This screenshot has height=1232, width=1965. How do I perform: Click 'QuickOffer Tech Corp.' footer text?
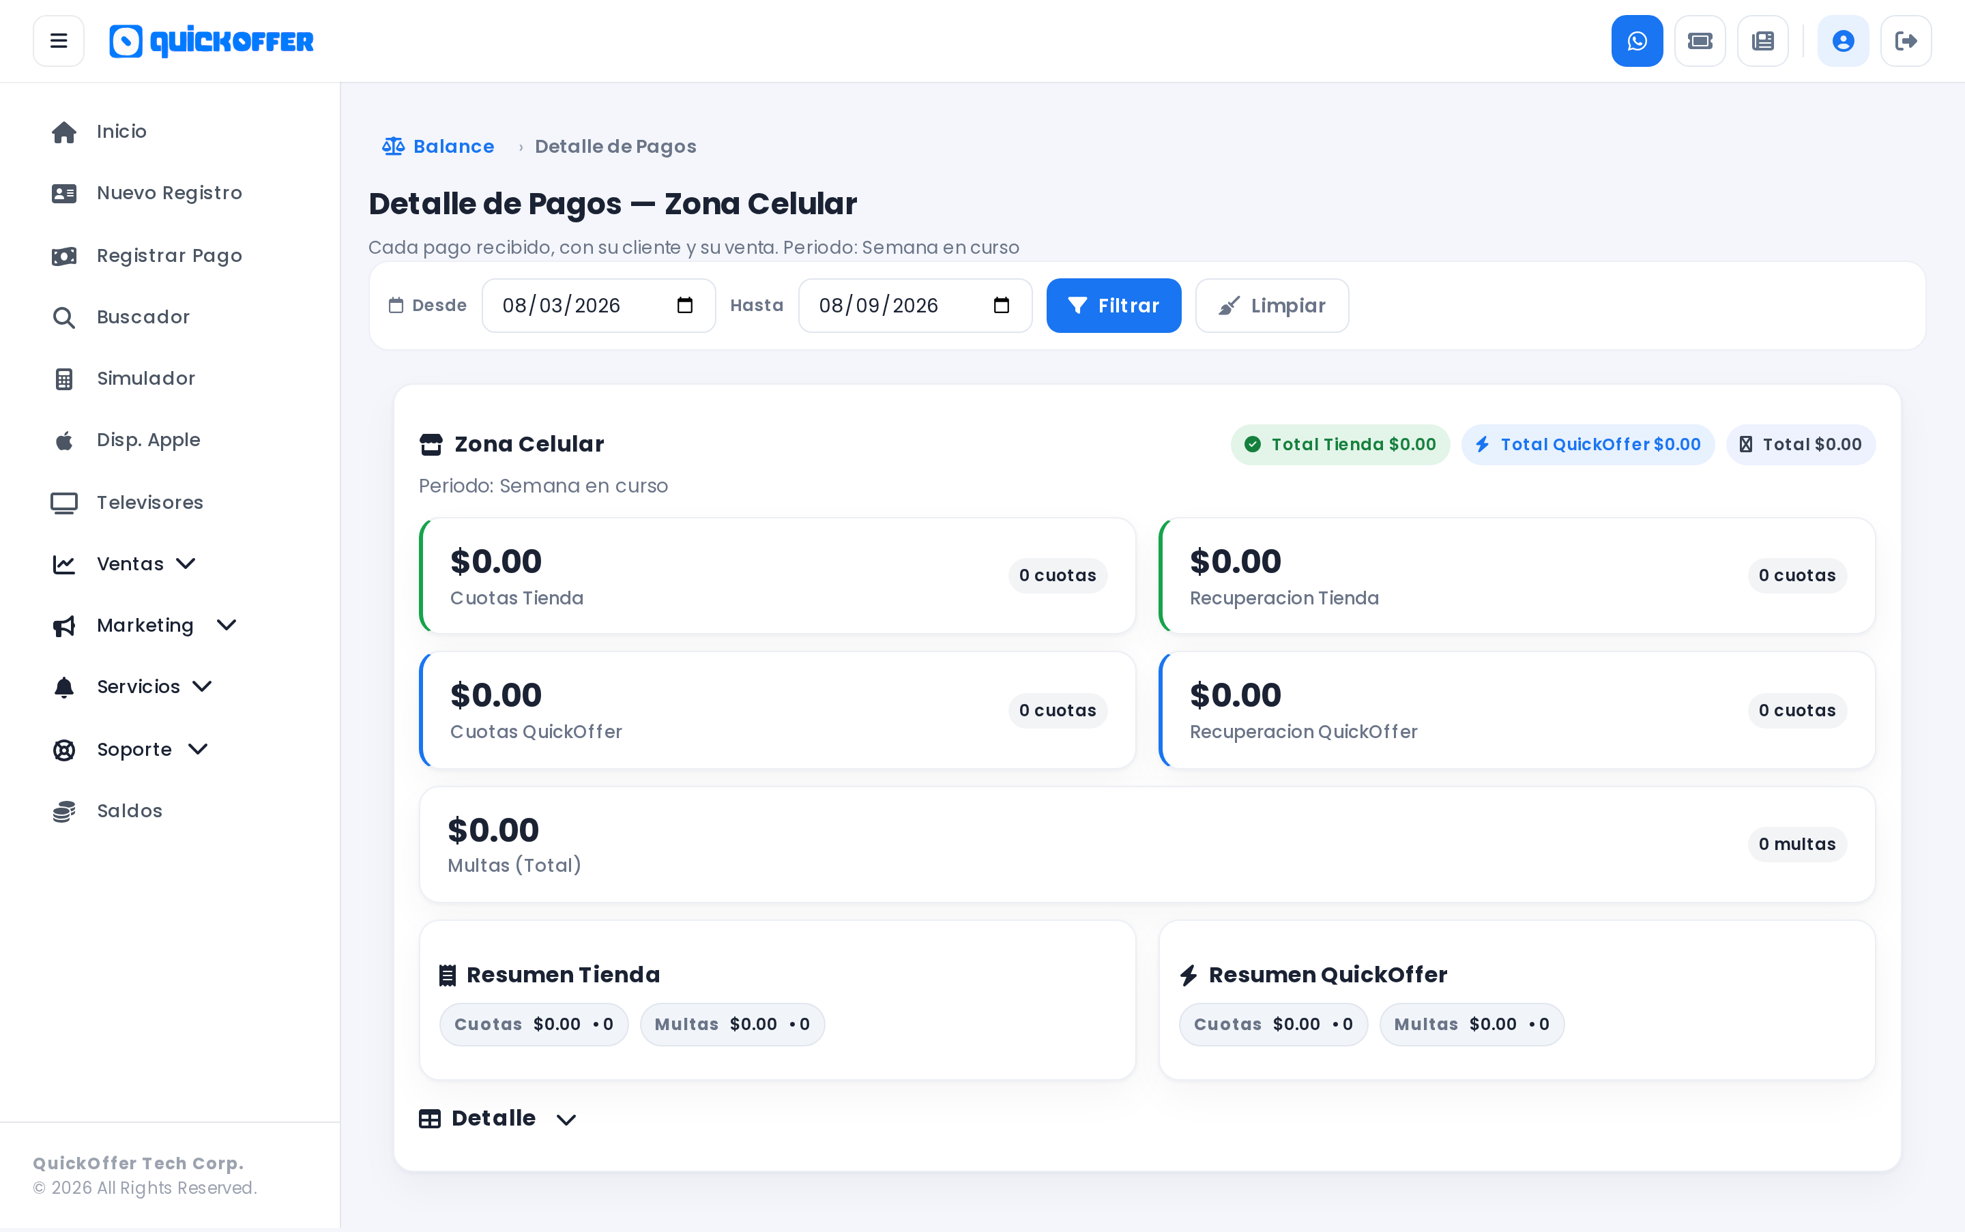139,1164
